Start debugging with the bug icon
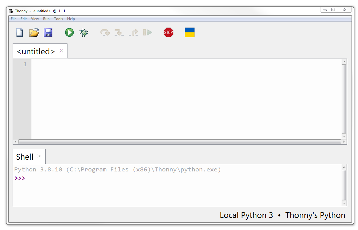 (x=84, y=32)
